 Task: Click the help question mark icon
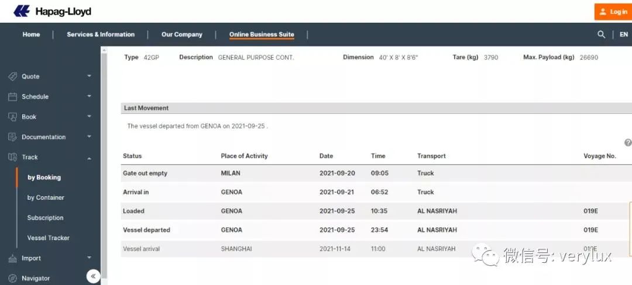click(628, 142)
